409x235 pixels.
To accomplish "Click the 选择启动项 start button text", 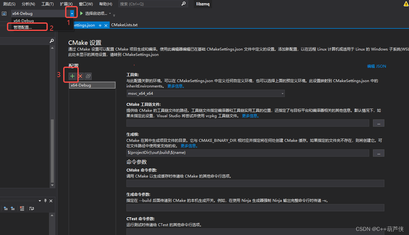I will [96, 14].
